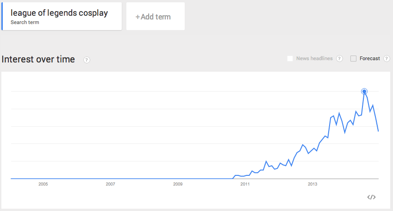Enable the News headlines checkbox
Viewport: 393px width, 211px height.
click(x=290, y=59)
